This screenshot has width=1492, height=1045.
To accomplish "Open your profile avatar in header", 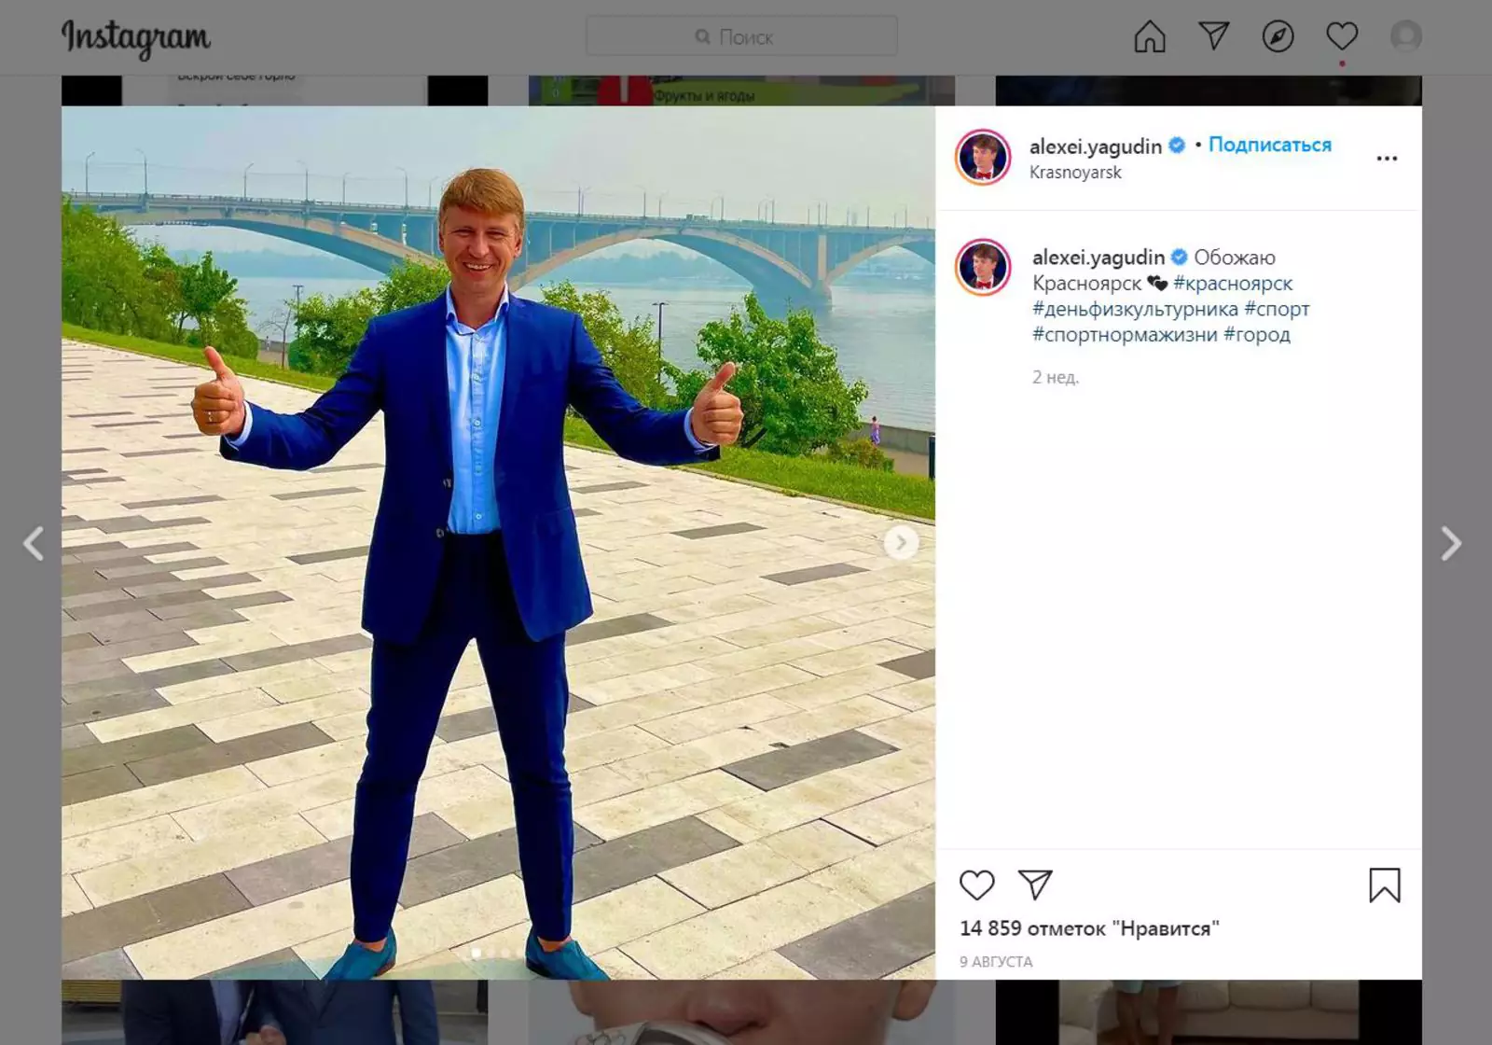I will (x=1405, y=37).
